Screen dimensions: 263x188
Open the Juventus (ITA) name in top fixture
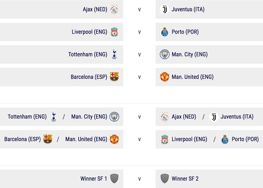coord(188,9)
